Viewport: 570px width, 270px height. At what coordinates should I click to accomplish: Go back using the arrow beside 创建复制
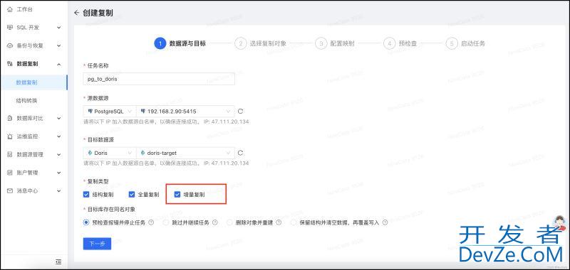[76, 13]
